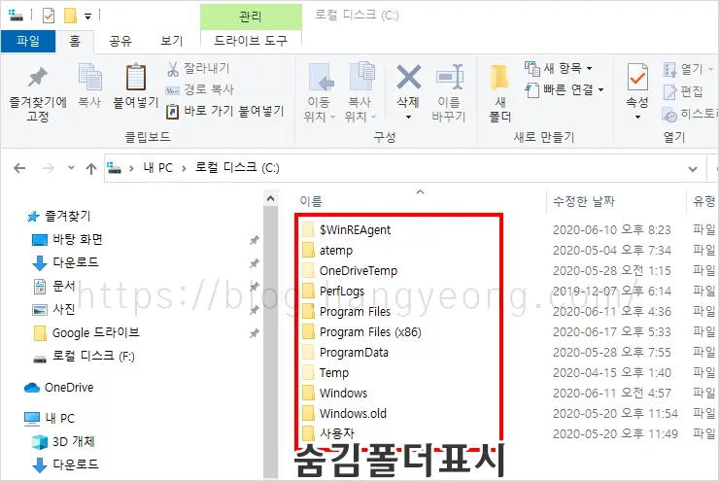Click 로컬 디스크 (C:) in the address breadcrumb

(x=237, y=168)
